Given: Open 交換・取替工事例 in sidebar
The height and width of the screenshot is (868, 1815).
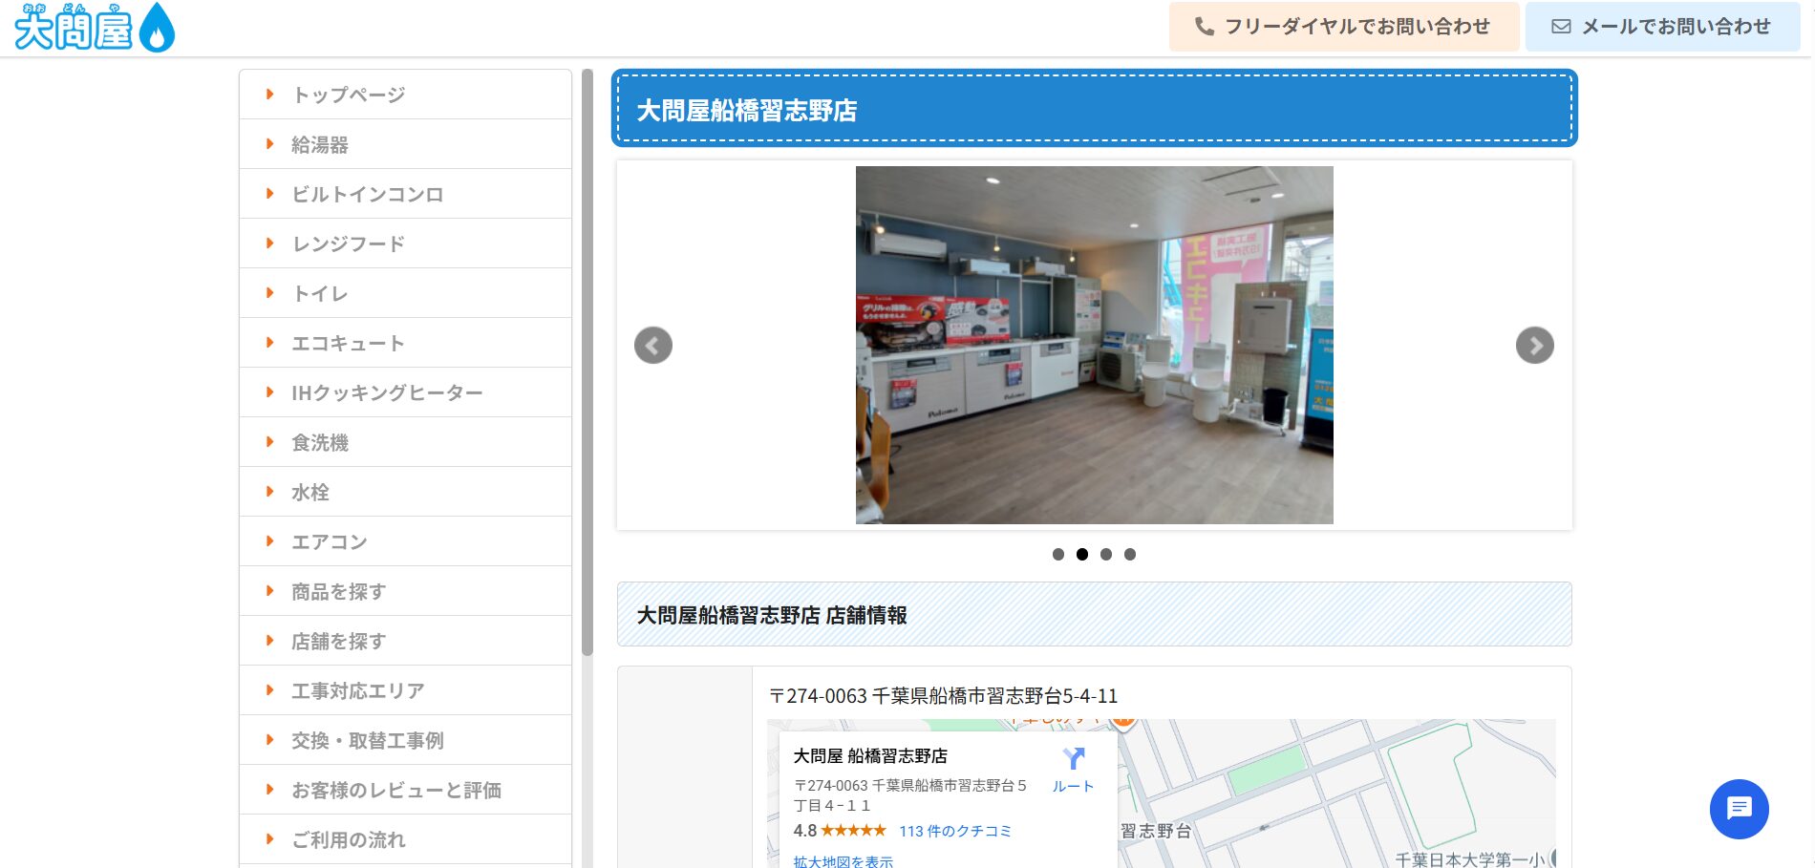Looking at the screenshot, I should (x=367, y=740).
